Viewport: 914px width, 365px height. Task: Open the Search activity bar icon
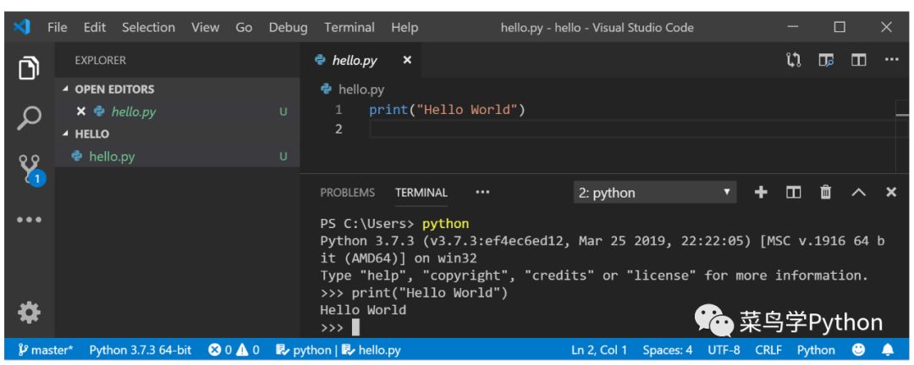point(29,118)
